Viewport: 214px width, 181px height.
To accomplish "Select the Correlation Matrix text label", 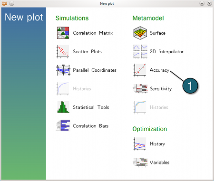I will [93, 33].
